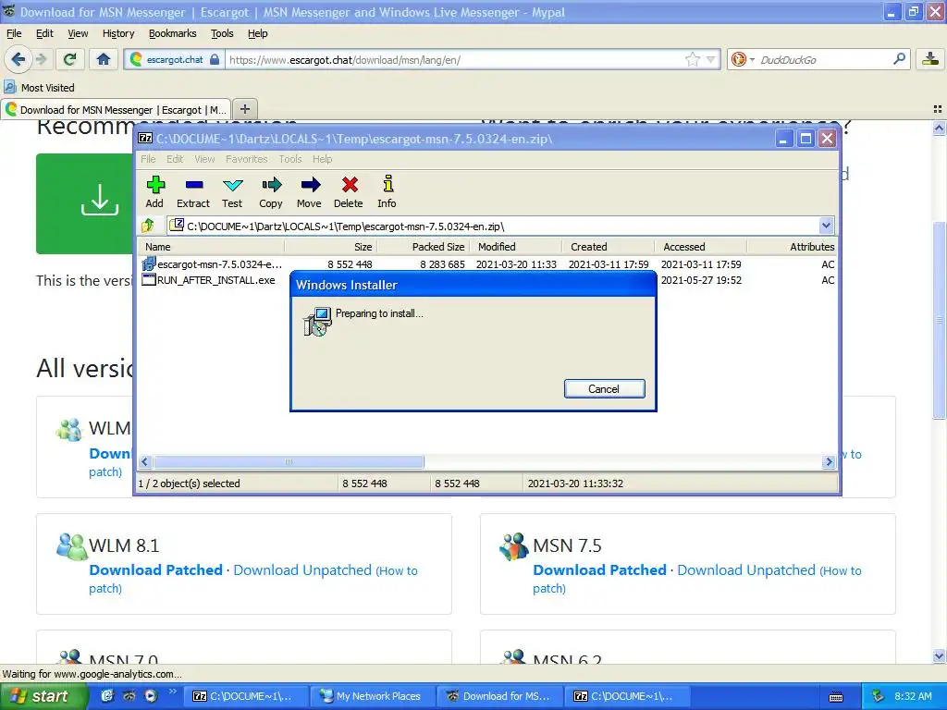Click the padlock site security icon

click(x=215, y=59)
